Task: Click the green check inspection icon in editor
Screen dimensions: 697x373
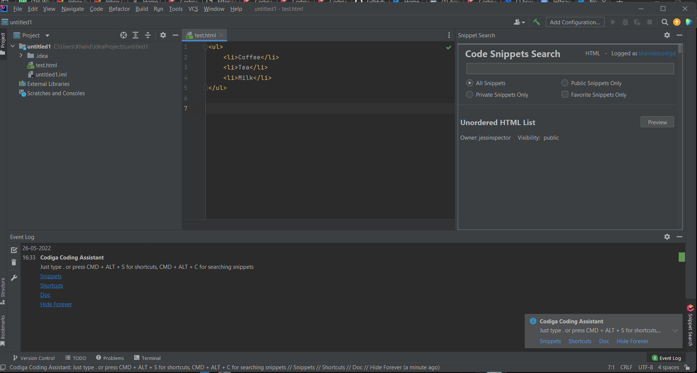Action: (449, 47)
